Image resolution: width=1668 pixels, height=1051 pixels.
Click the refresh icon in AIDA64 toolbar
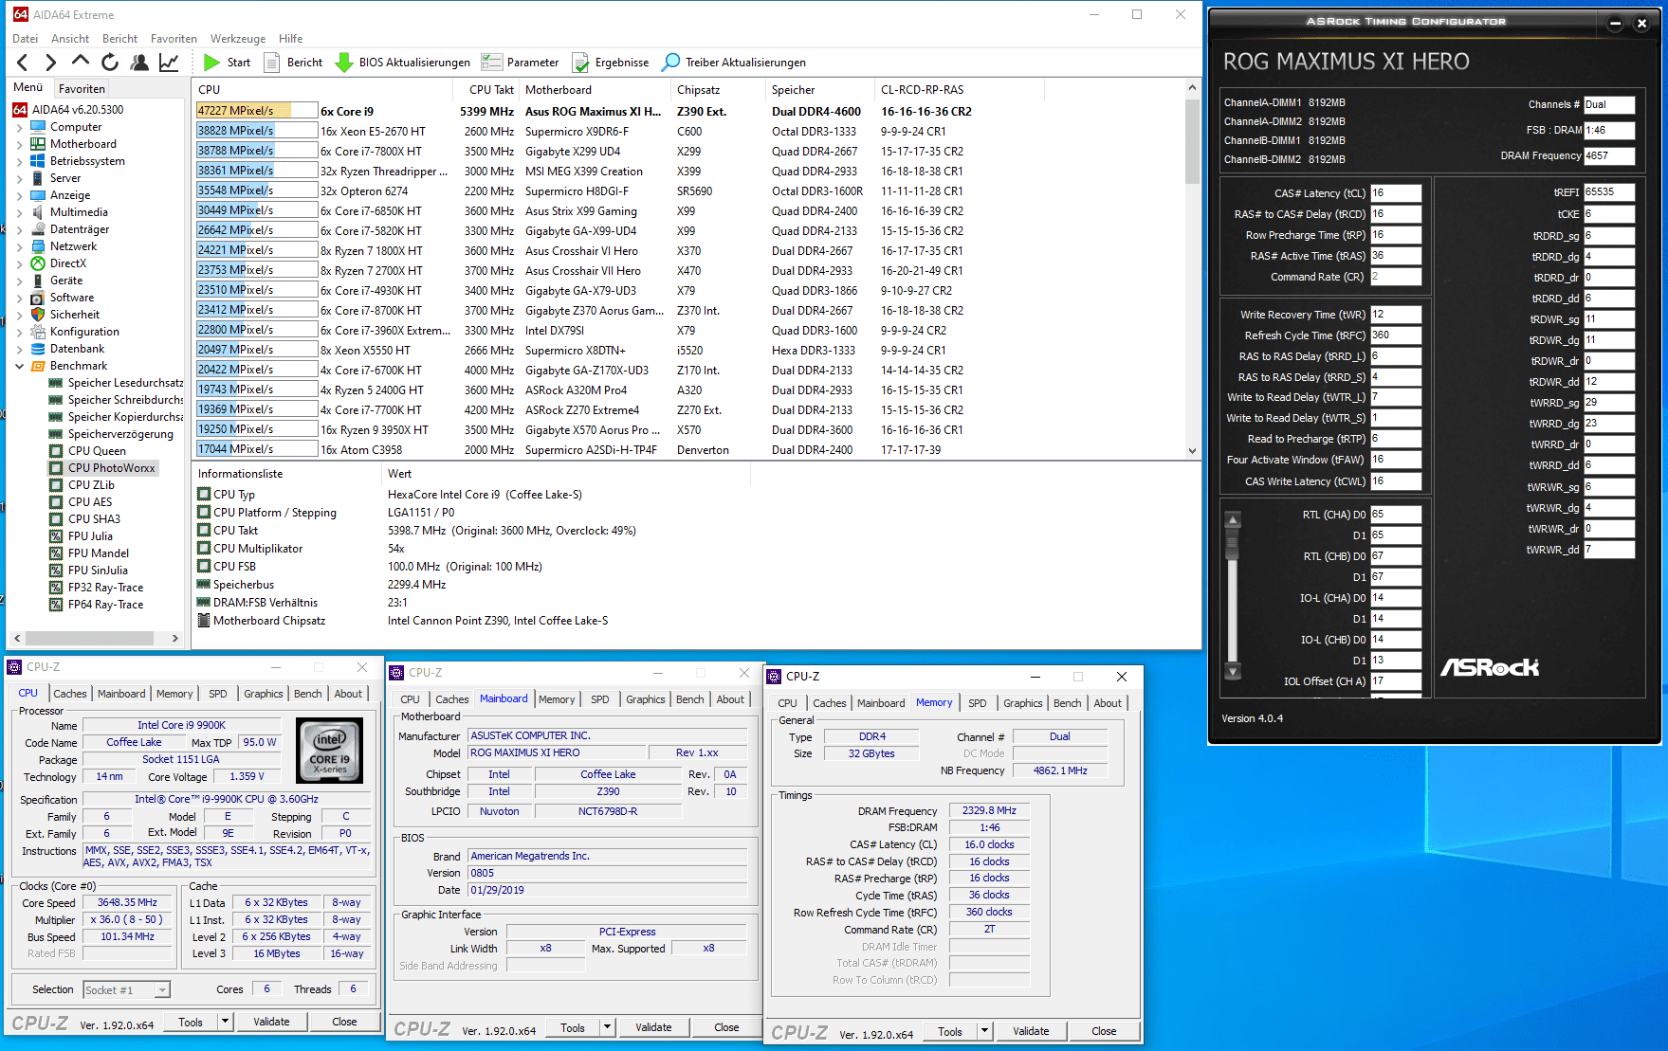tap(110, 63)
